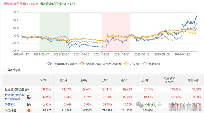Select the 近3年 column header

tap(125, 80)
